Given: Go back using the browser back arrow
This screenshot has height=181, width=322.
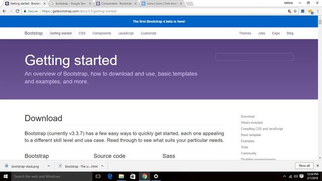Looking at the screenshot, I should coord(5,11).
